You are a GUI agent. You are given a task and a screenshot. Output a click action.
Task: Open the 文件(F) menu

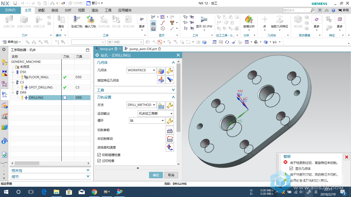pyautogui.click(x=10, y=10)
